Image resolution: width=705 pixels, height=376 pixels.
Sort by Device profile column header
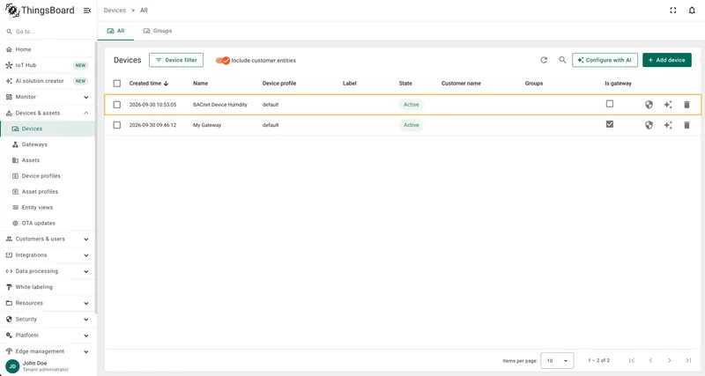279,84
